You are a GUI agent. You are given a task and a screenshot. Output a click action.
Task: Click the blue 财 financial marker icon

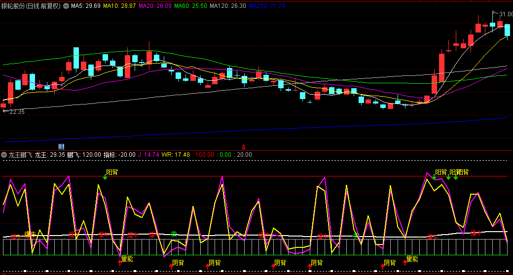click(x=61, y=147)
